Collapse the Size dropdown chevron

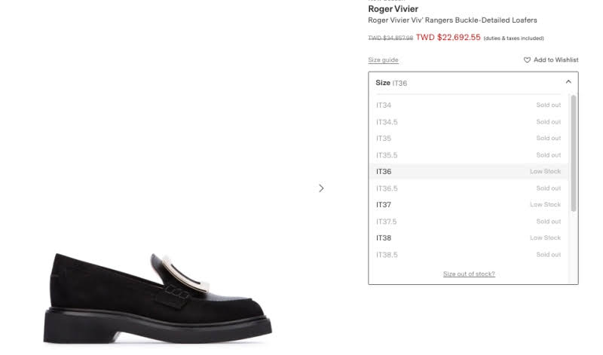[568, 82]
